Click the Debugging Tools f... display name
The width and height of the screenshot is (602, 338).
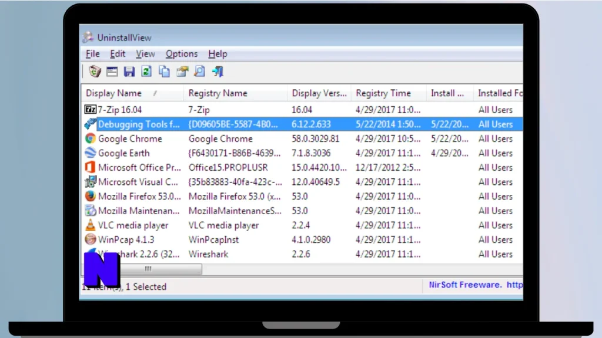click(139, 124)
